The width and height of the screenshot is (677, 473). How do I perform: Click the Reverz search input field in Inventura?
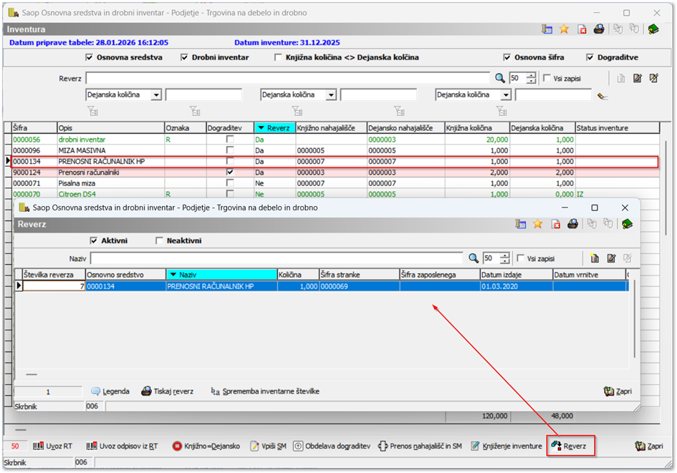coord(288,78)
